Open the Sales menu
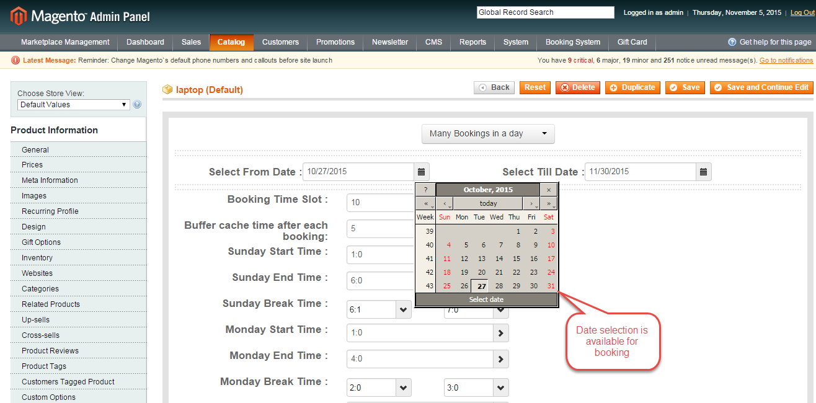This screenshot has height=403, width=816. pos(191,42)
